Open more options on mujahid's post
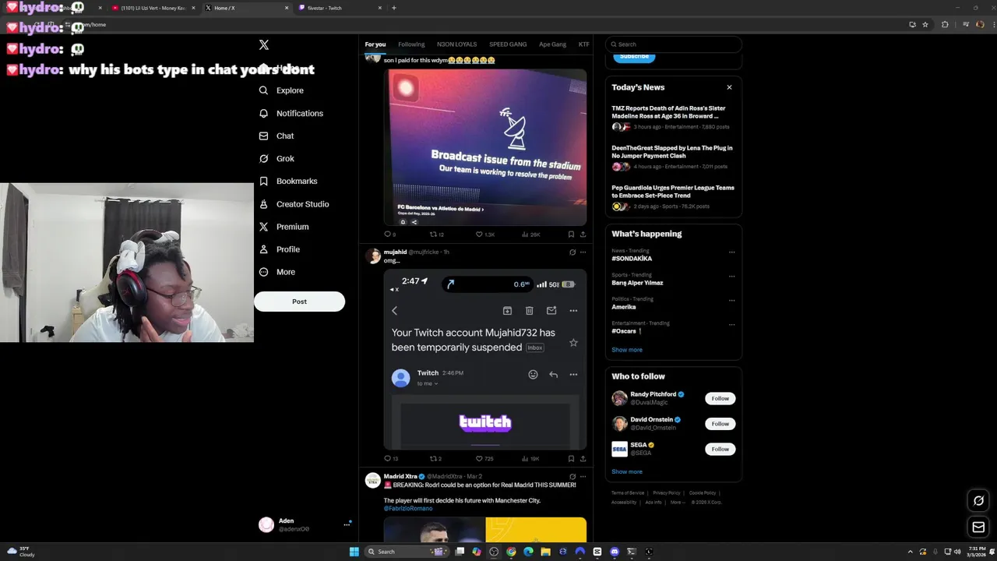This screenshot has height=561, width=997. [583, 252]
